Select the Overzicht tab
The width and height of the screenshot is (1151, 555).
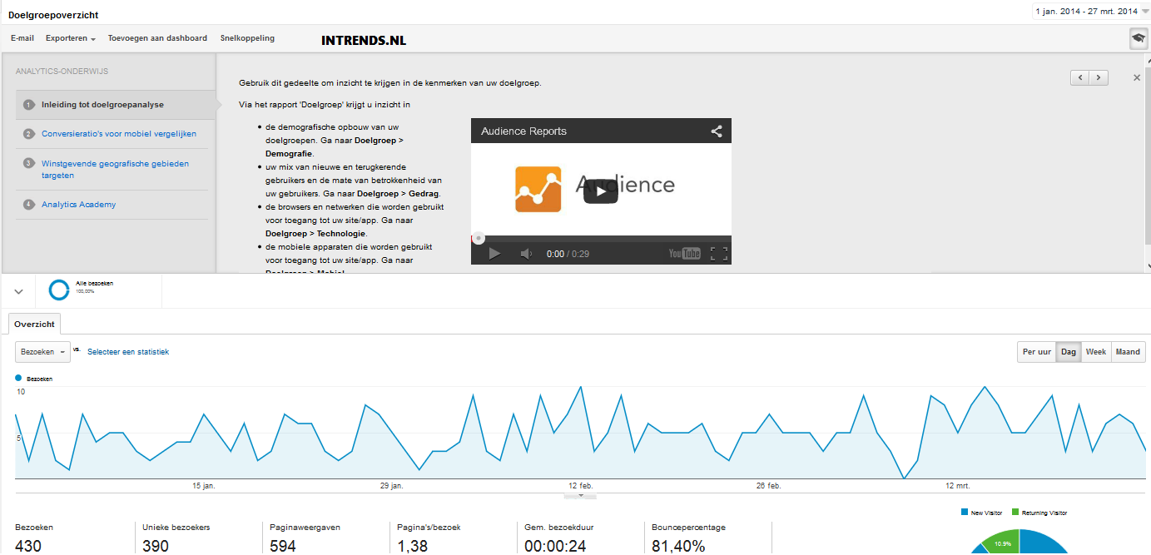tap(34, 325)
